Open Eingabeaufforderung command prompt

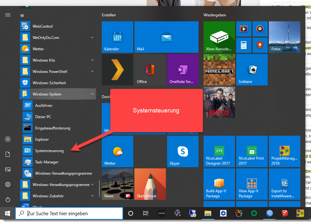(x=52, y=128)
